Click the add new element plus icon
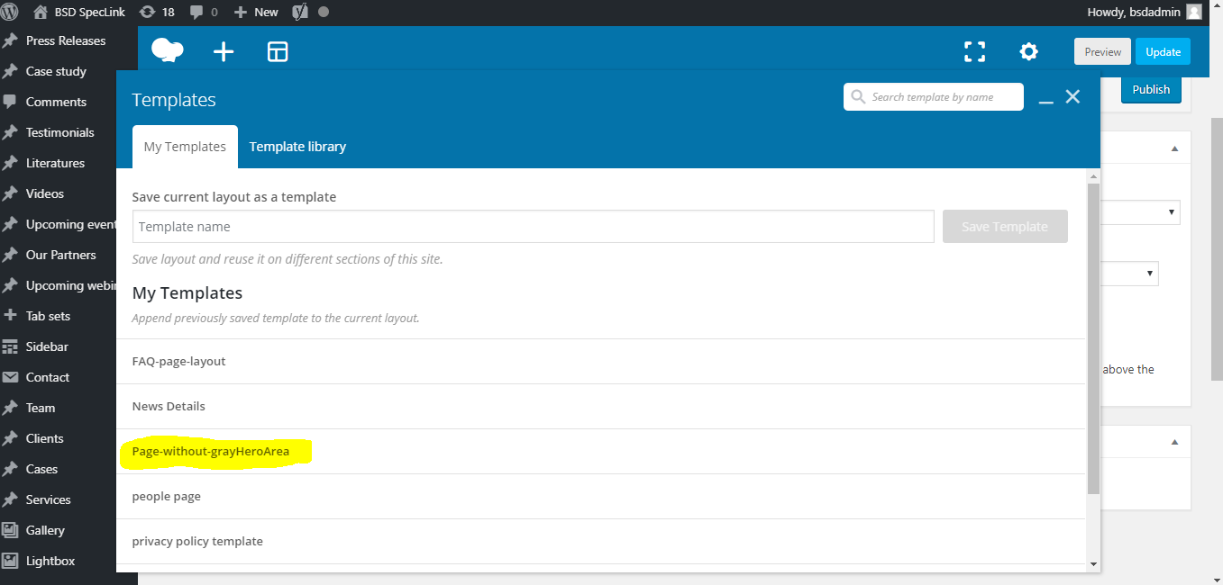The height and width of the screenshot is (585, 1223). [x=224, y=51]
